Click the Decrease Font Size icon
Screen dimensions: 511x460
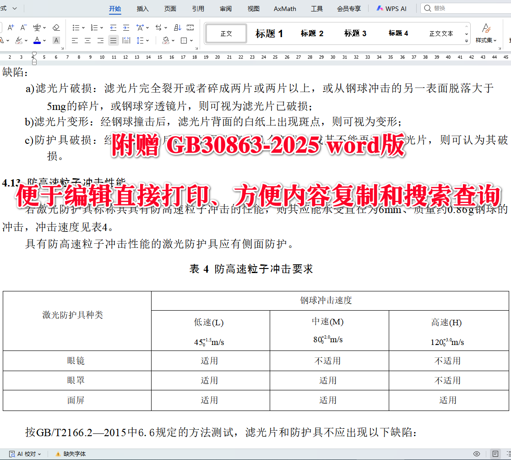click(23, 27)
